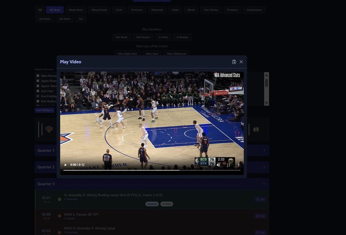Screen dimensions: 346x235
Task: Check the Josh Hart checkbox
Action: [x=38, y=91]
